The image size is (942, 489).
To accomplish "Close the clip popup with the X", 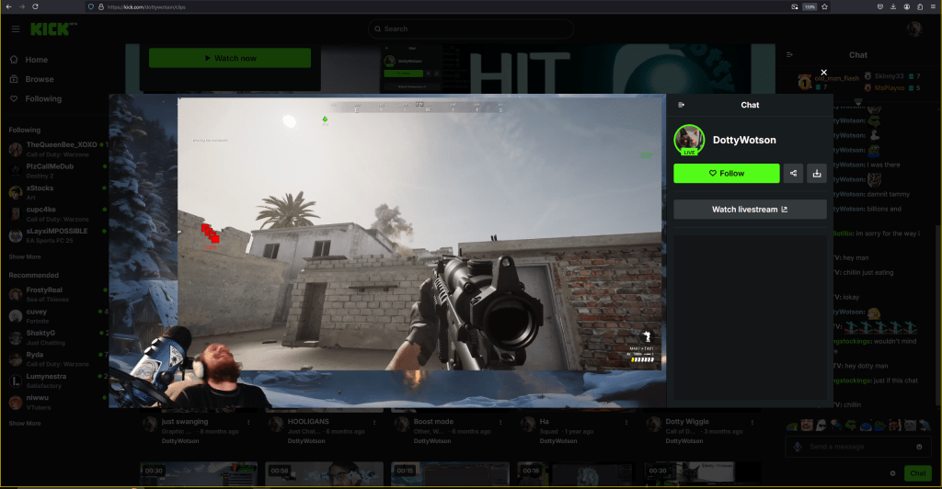I will pos(823,72).
